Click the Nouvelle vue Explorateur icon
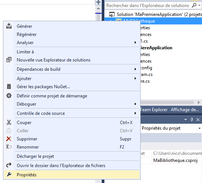This screenshot has height=183, width=202. click(9, 60)
